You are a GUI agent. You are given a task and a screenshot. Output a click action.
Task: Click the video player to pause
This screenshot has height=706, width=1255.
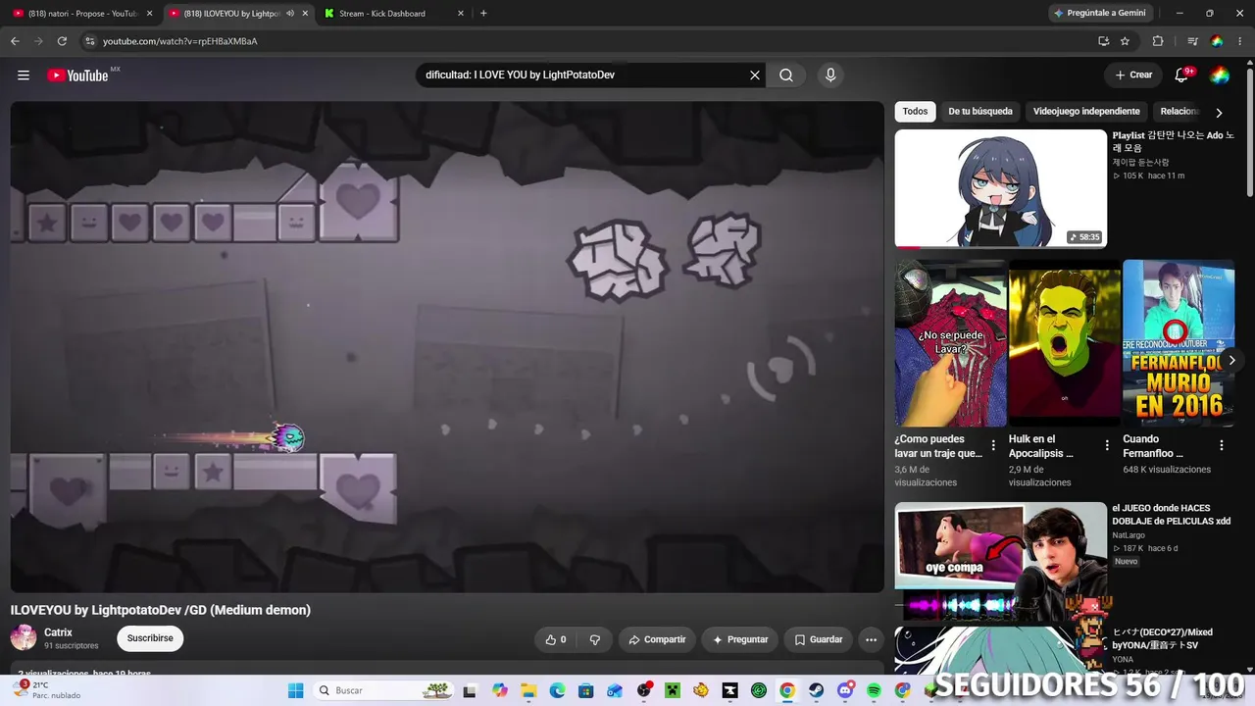point(447,347)
